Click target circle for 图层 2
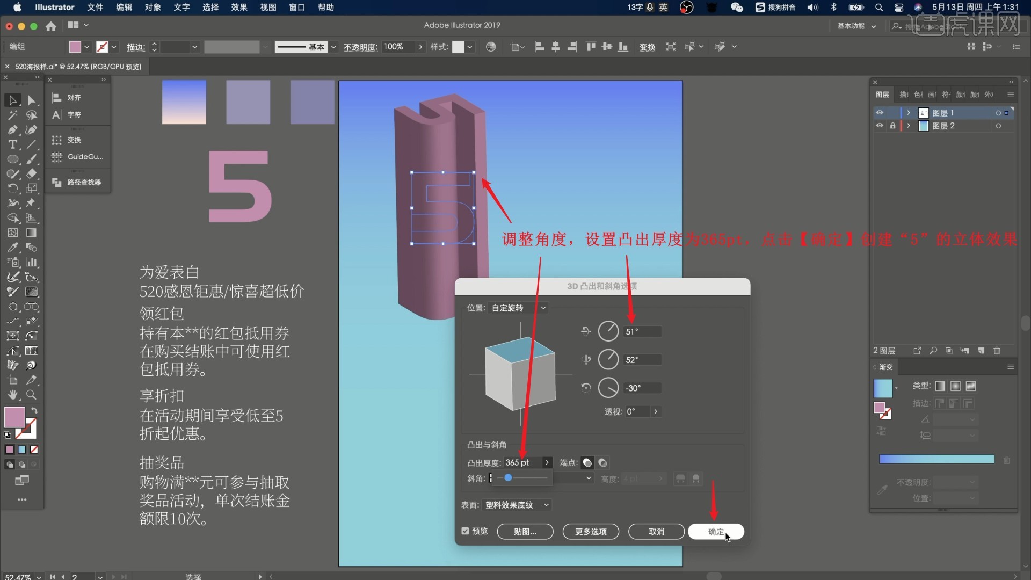Viewport: 1031px width, 580px height. pyautogui.click(x=998, y=126)
